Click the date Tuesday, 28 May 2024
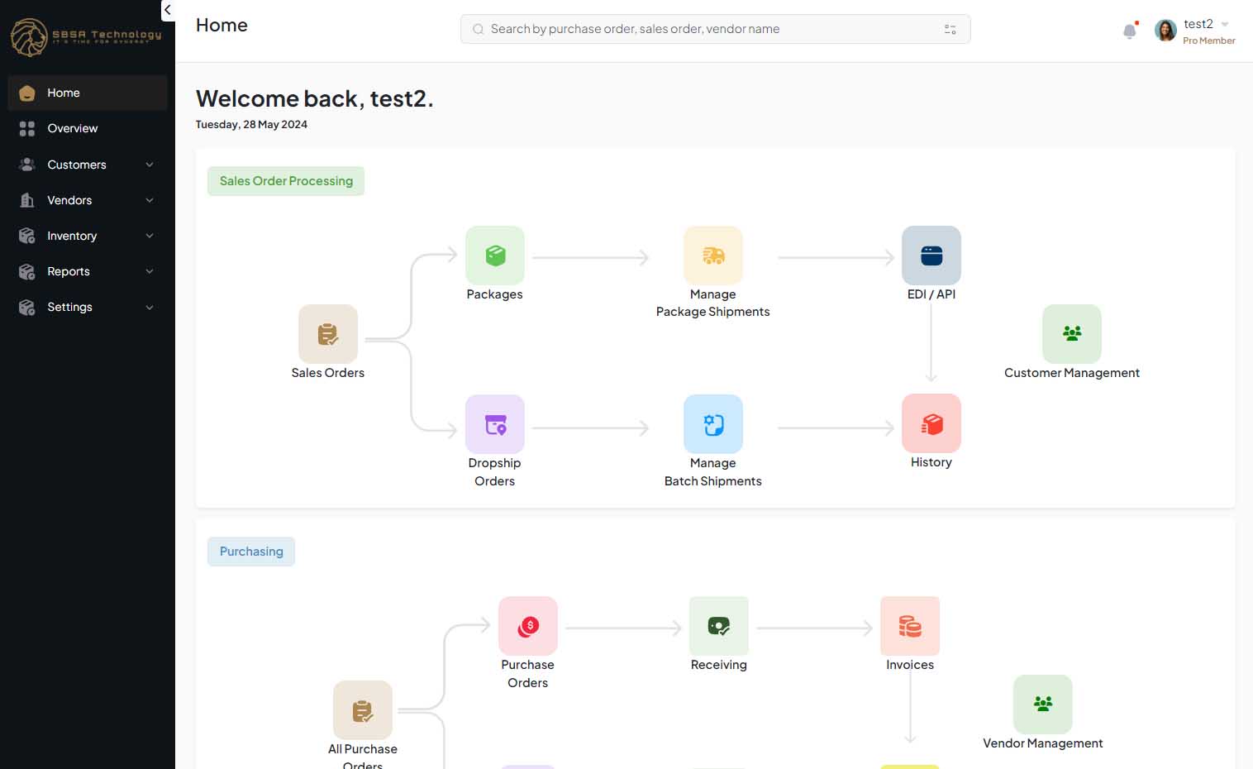Screen dimensions: 1253x769 pos(251,125)
